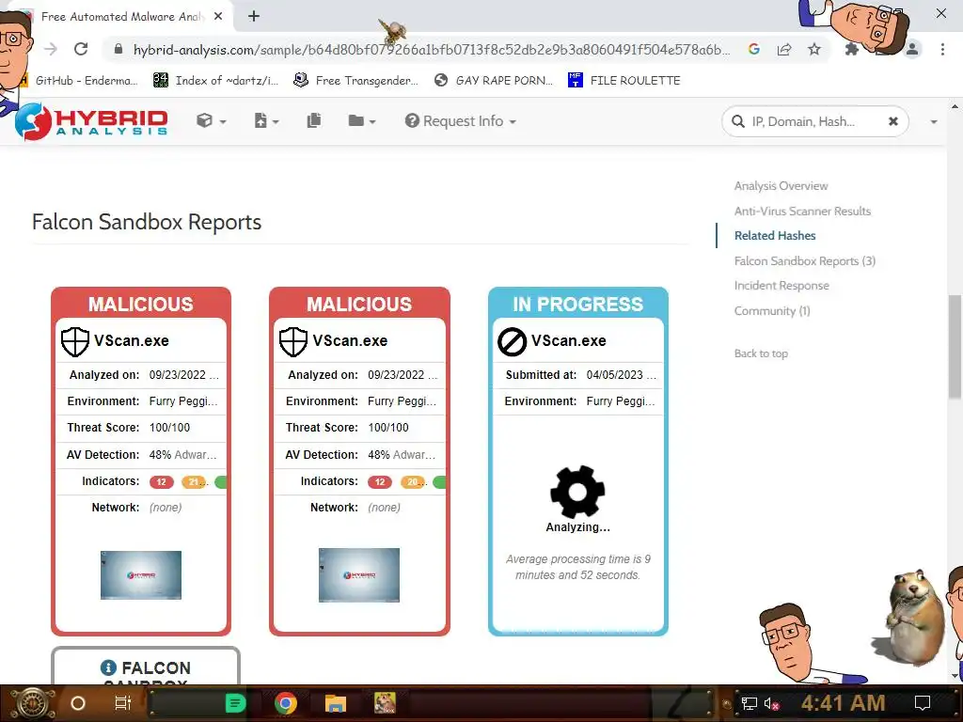Open the FILE ROULETTE bookmark

(624, 81)
